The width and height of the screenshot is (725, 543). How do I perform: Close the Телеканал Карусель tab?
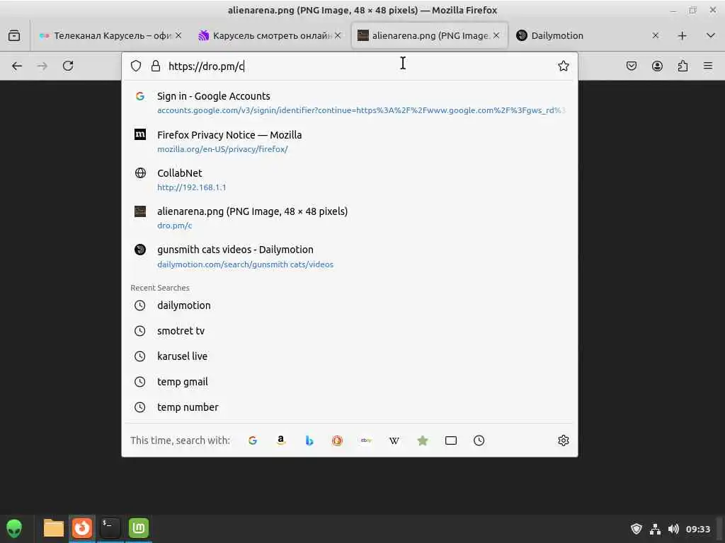[x=178, y=35]
